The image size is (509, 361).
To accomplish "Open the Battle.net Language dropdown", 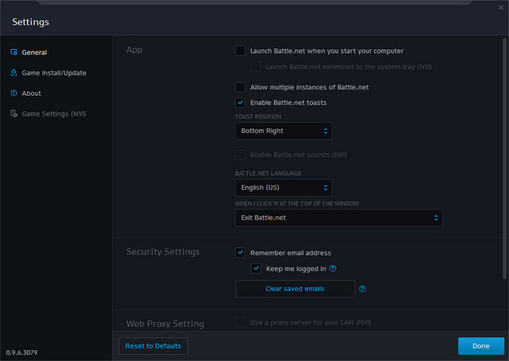I will tap(283, 187).
